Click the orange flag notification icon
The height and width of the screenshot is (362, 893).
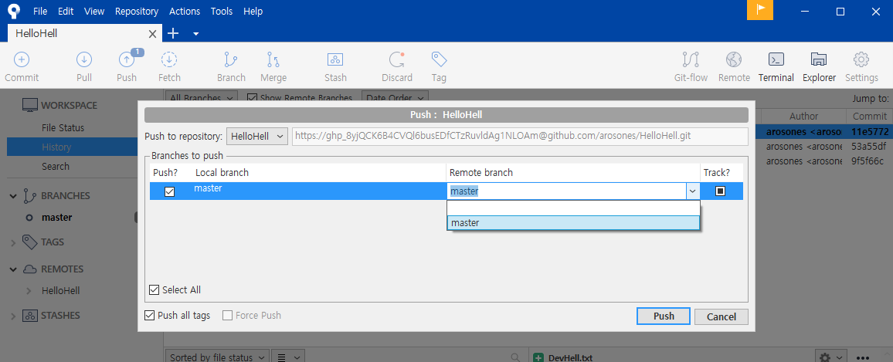point(759,10)
